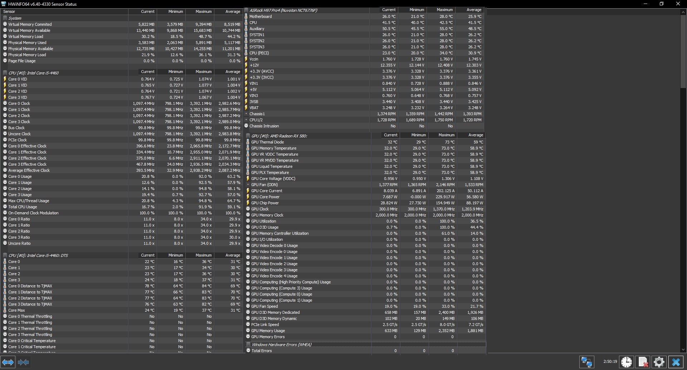Click the thermometer icon beside Motherboard
Image resolution: width=687 pixels, height=370 pixels.
pyautogui.click(x=246, y=16)
